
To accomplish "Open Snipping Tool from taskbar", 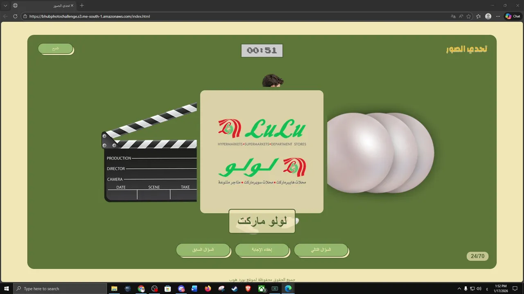I will coord(221,289).
